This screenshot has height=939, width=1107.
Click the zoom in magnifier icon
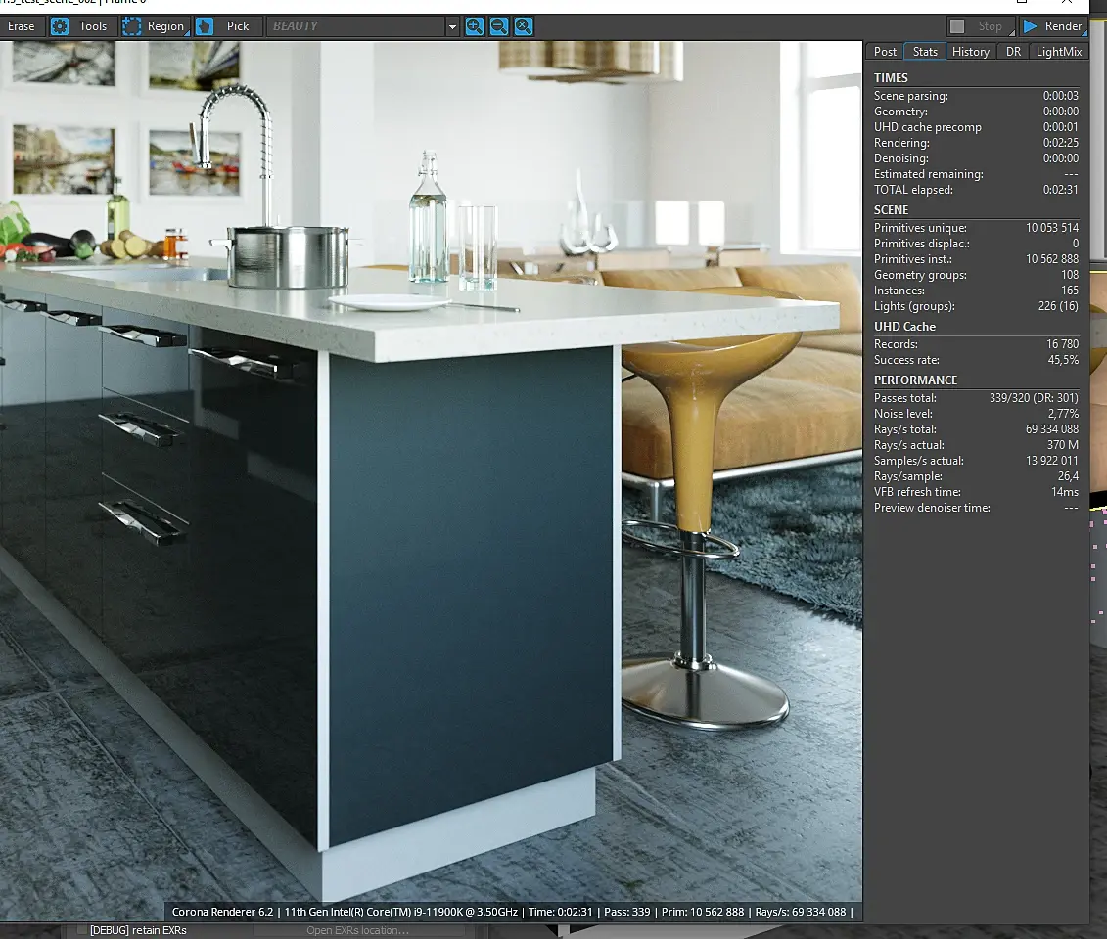coord(475,26)
